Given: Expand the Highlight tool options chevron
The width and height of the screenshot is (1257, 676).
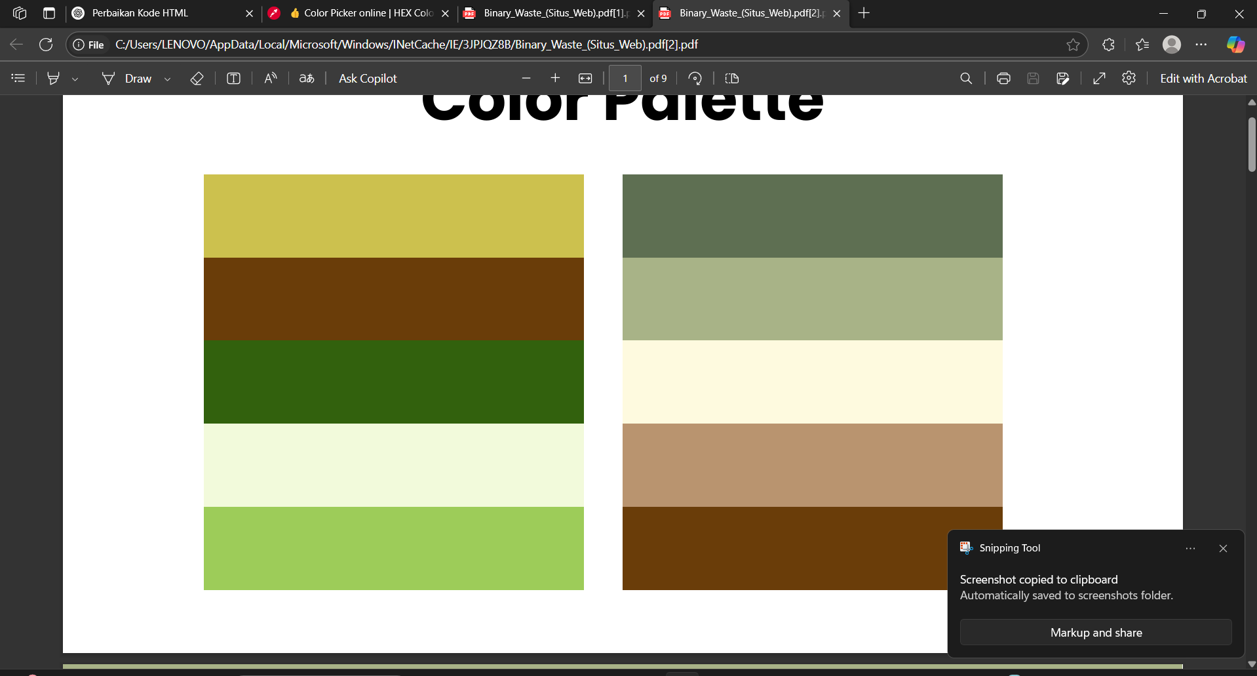Looking at the screenshot, I should pos(75,79).
